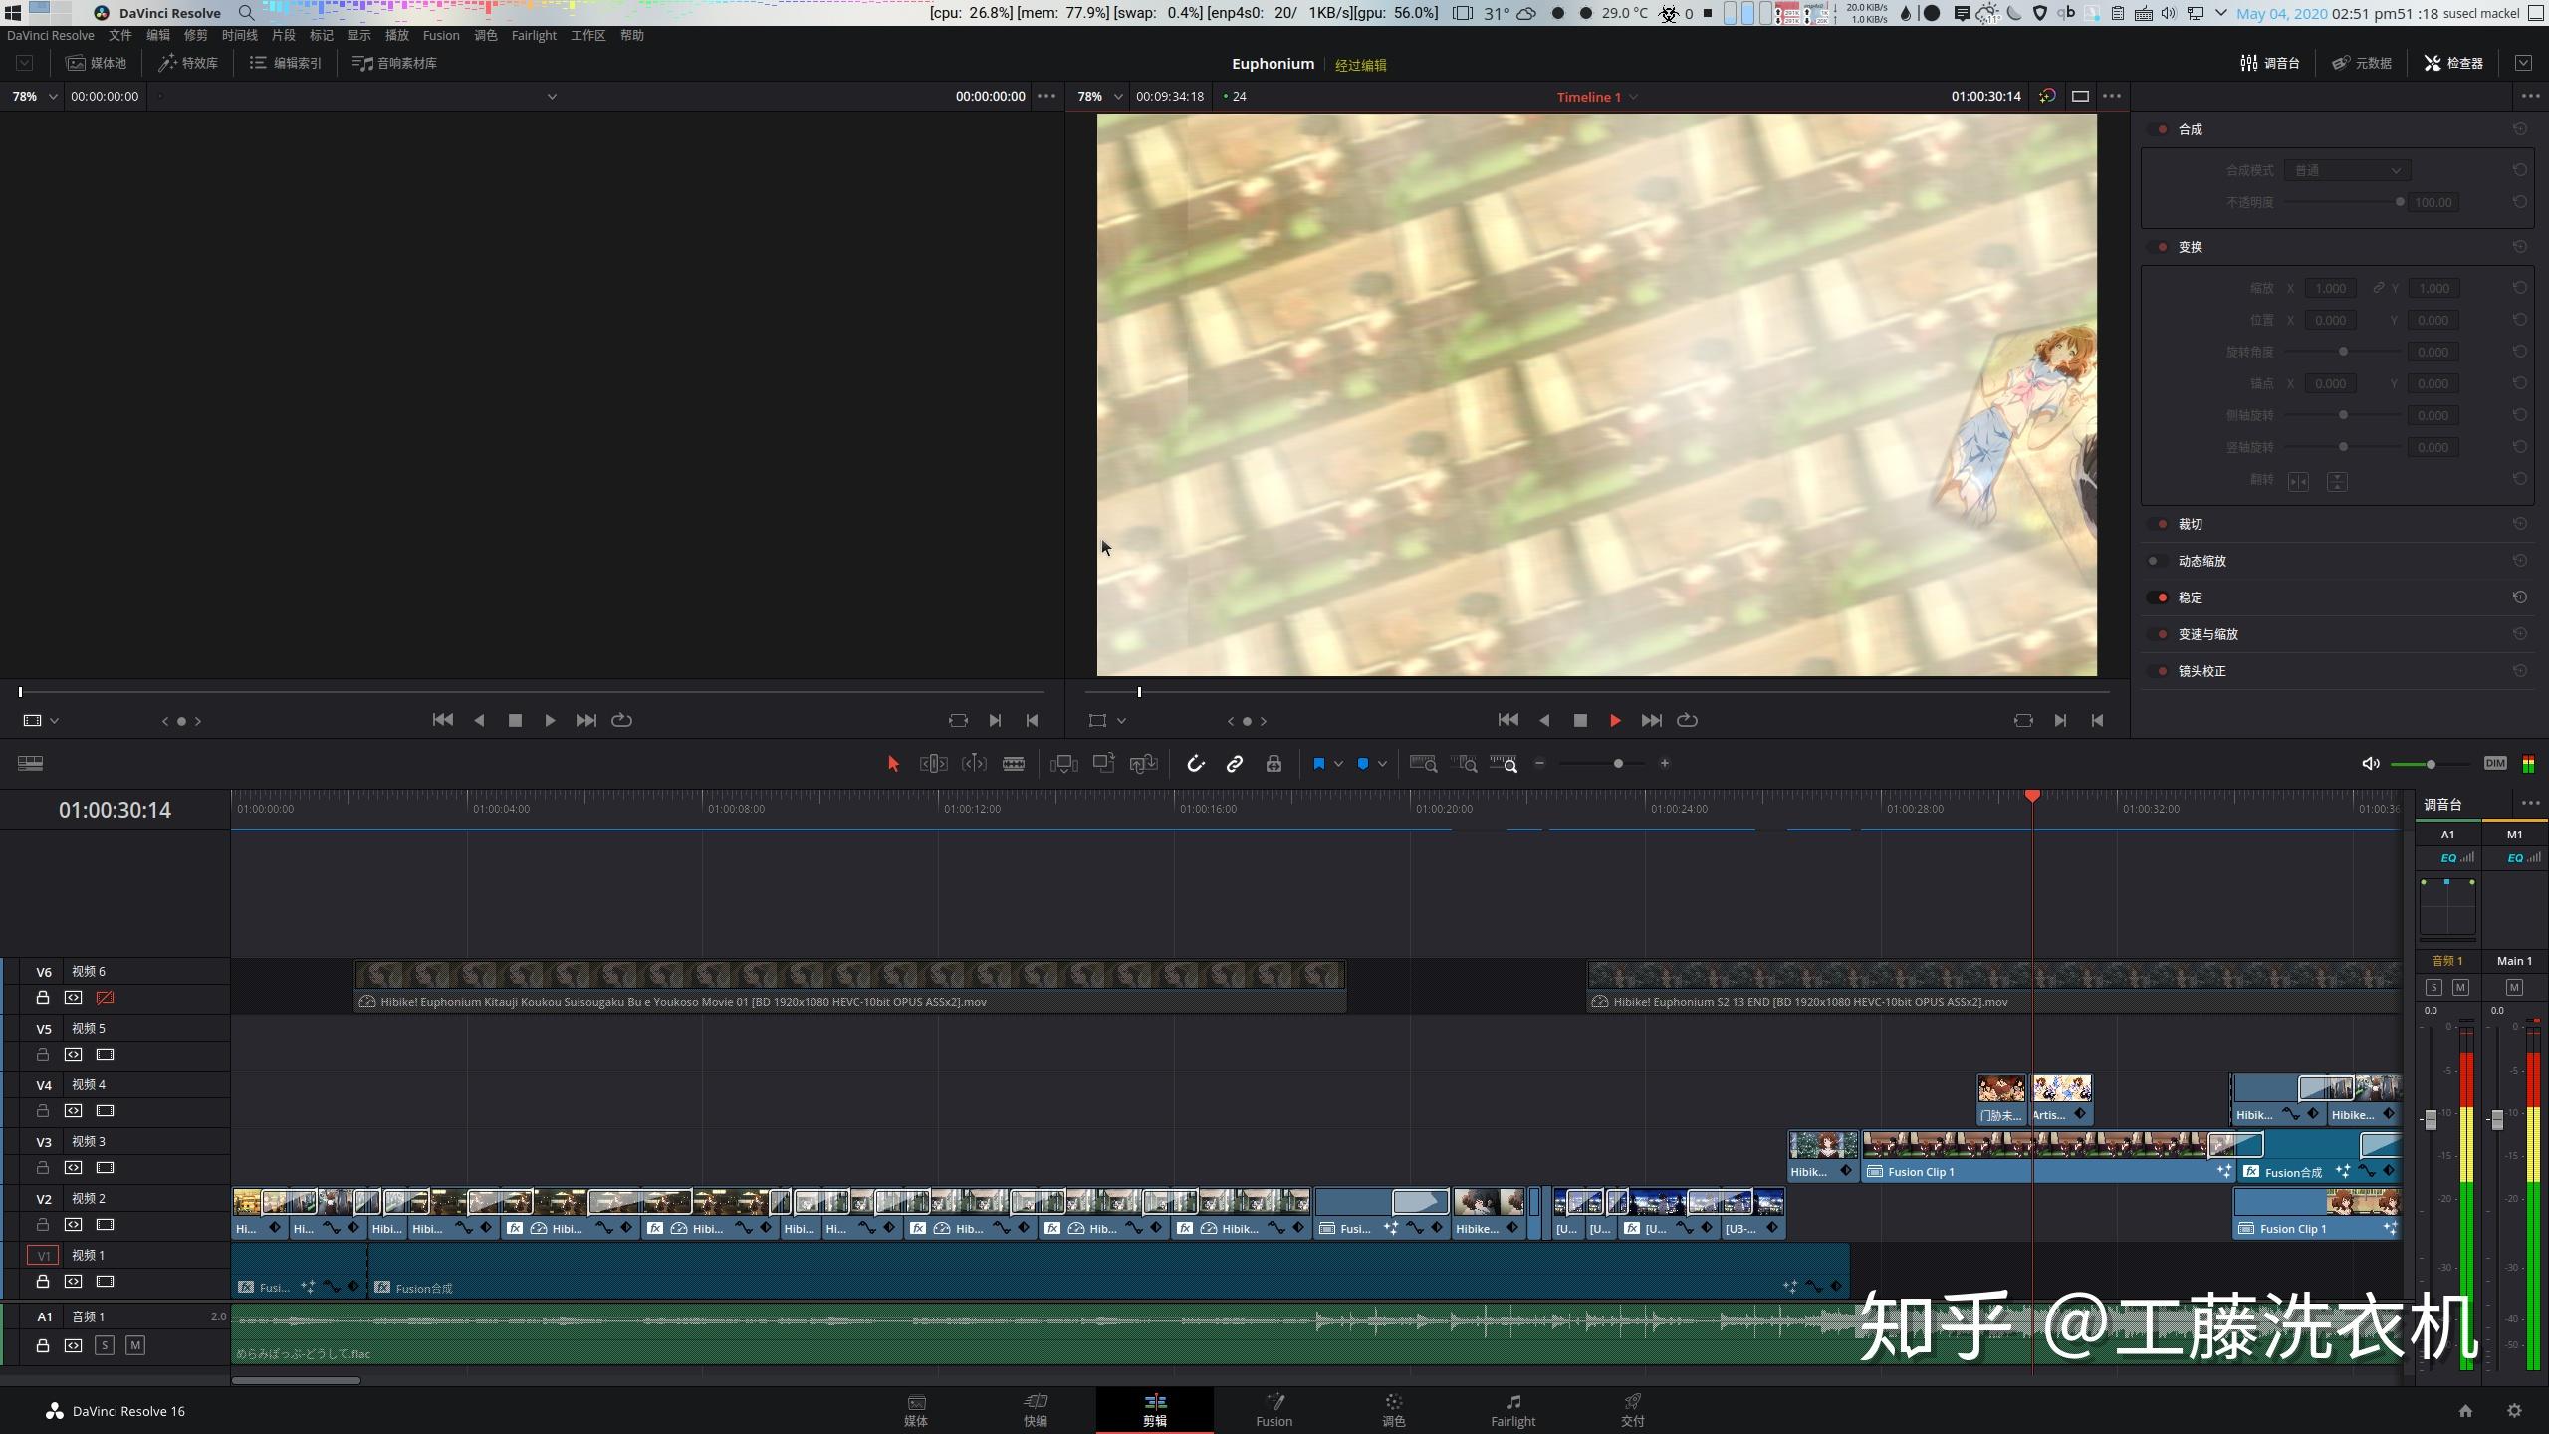Toggle position lock icon in timeline toolbar
2549x1434 pixels.
point(1274,764)
